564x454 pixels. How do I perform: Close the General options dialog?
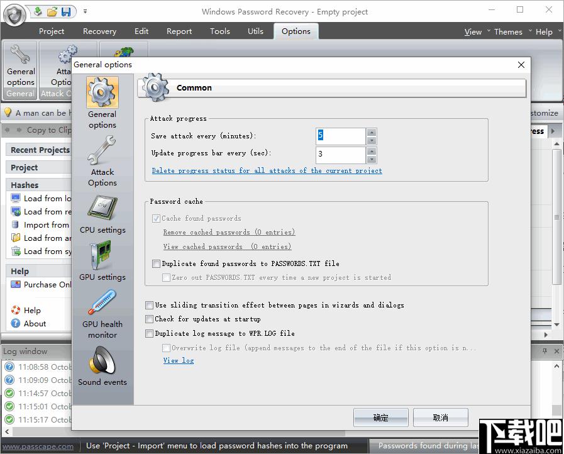pos(521,65)
